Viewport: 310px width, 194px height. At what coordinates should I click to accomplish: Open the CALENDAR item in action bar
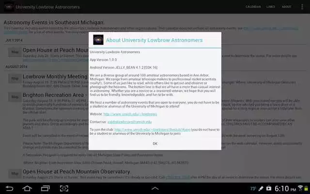click(253, 7)
